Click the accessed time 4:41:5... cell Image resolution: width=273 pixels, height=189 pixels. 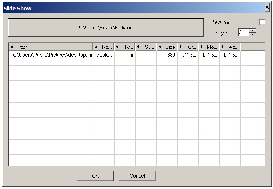[230, 55]
